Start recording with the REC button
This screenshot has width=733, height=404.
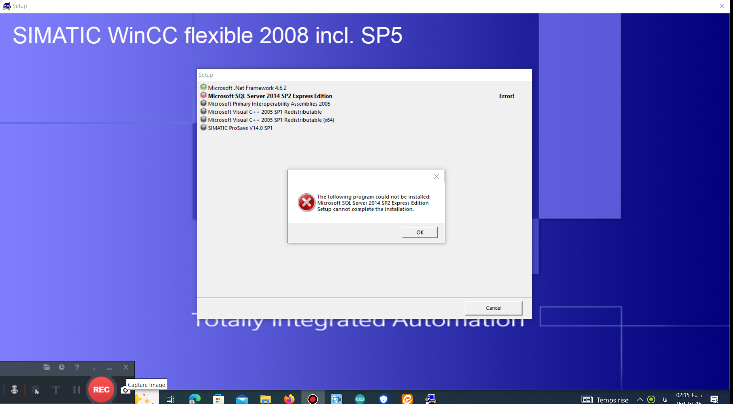tap(101, 390)
